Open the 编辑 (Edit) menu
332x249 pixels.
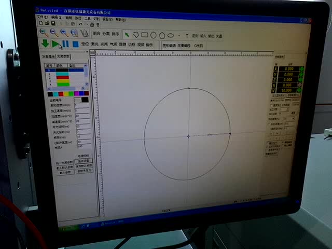click(54, 17)
